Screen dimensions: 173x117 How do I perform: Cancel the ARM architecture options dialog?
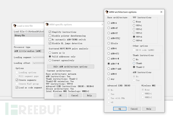134,109
